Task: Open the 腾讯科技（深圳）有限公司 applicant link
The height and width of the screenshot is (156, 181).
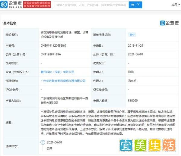Action: coord(57,72)
